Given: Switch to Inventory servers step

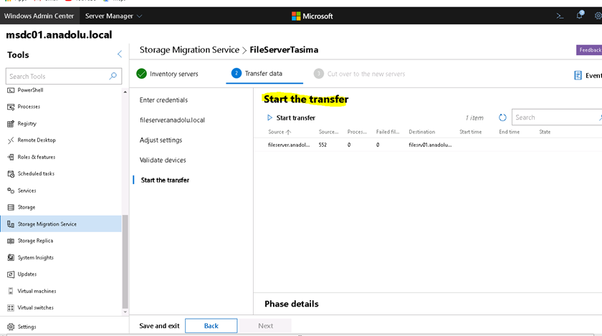Looking at the screenshot, I should coord(168,74).
